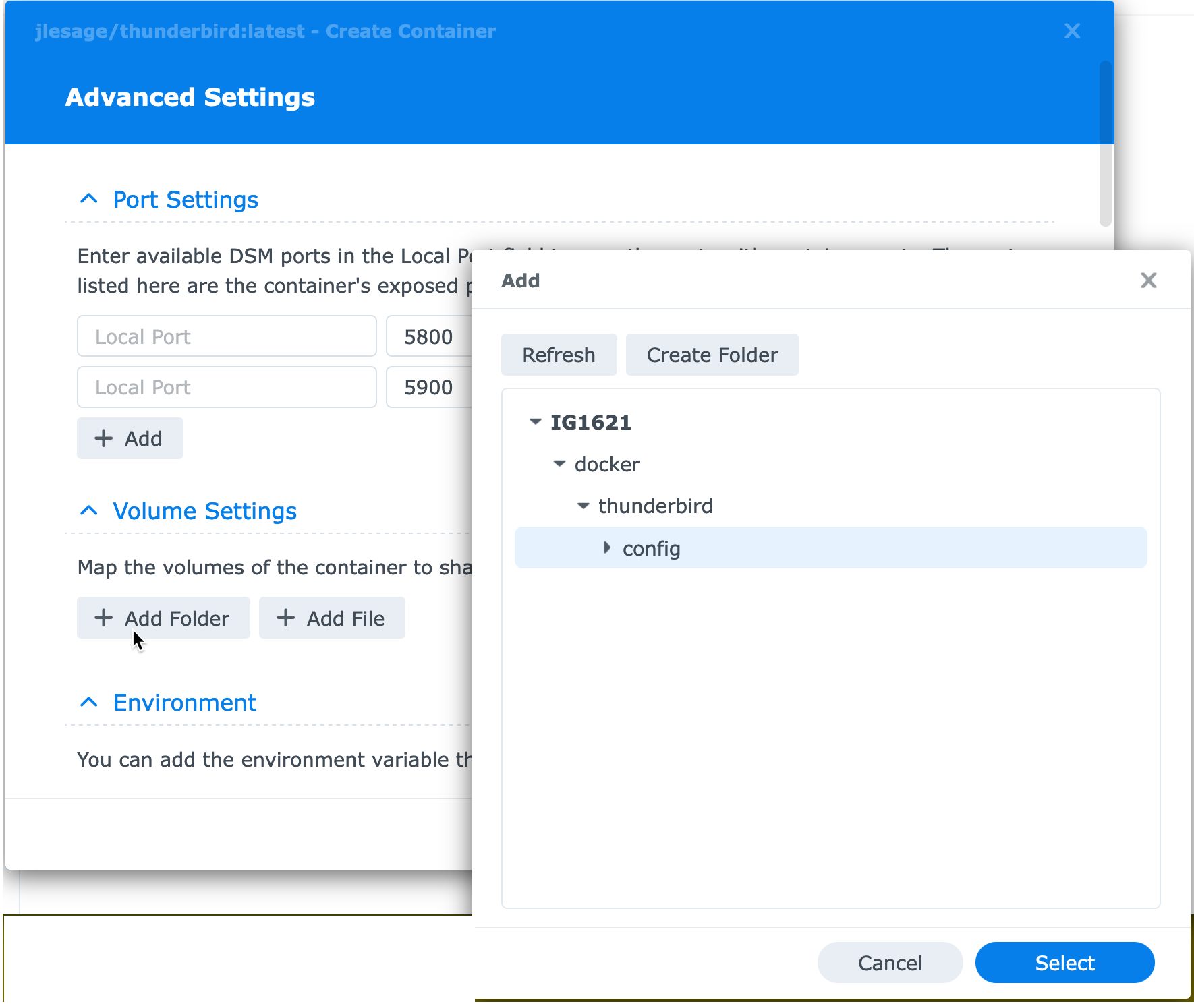This screenshot has width=1194, height=1006.
Task: Collapse the Volume Settings section
Action: pyautogui.click(x=89, y=510)
